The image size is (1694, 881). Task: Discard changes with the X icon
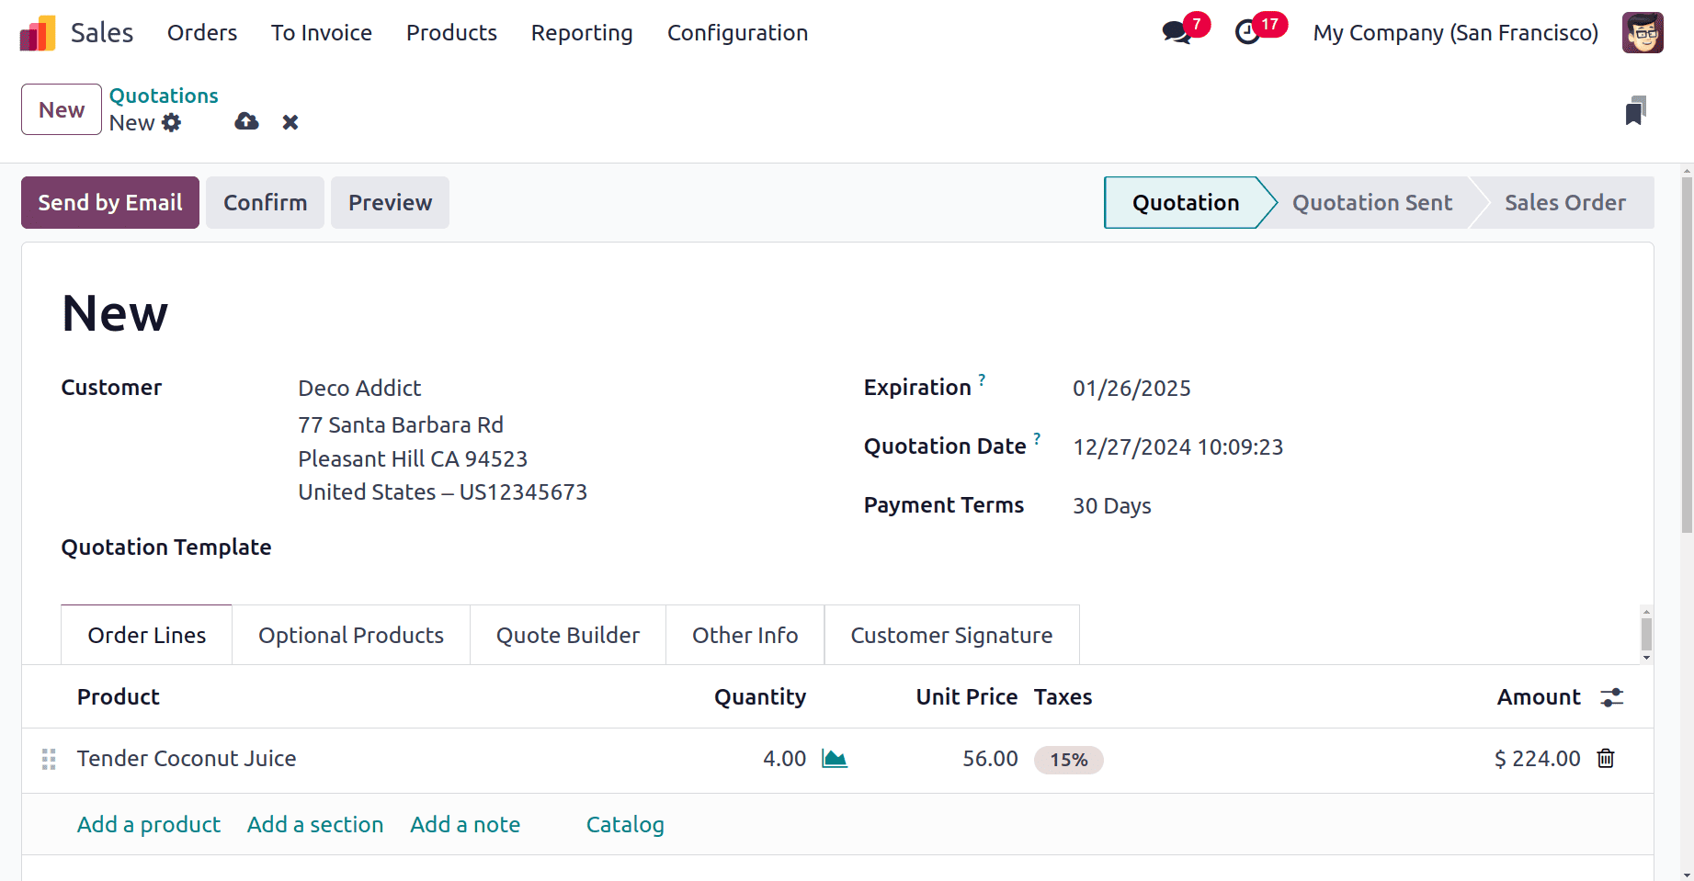pyautogui.click(x=290, y=122)
